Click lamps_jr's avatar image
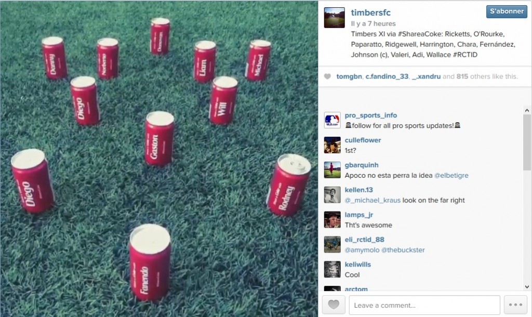Screen dimensions: 532x317 click(x=332, y=219)
